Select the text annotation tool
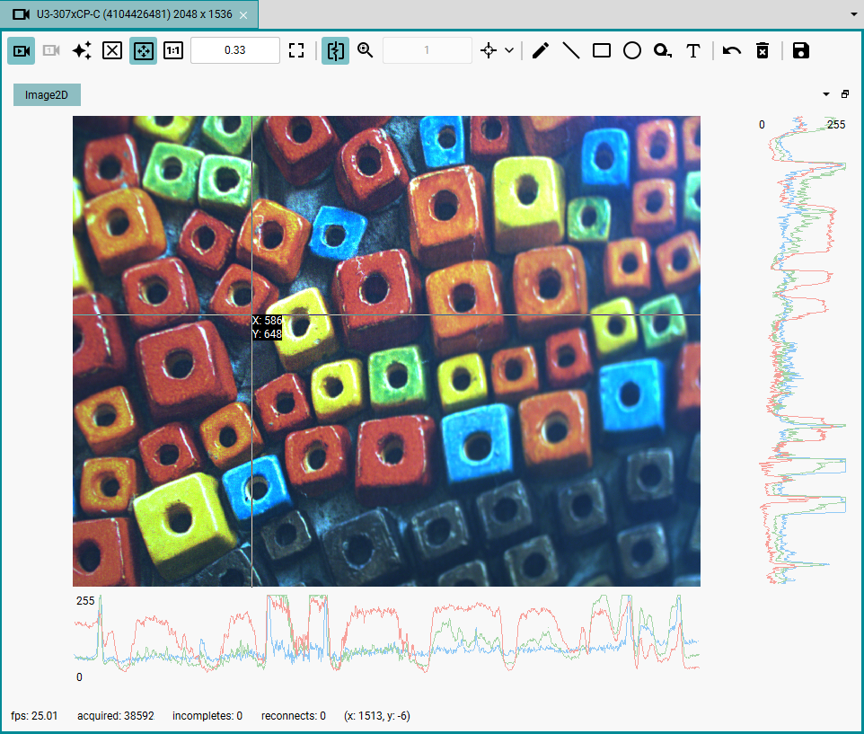 pos(693,50)
